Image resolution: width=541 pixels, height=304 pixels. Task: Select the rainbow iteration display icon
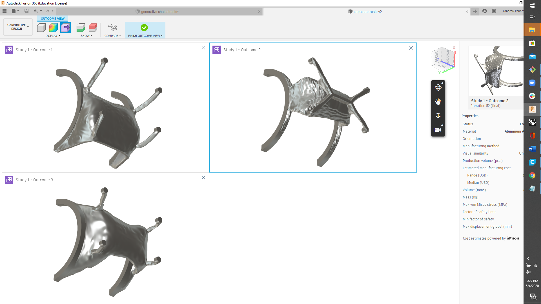tap(53, 28)
